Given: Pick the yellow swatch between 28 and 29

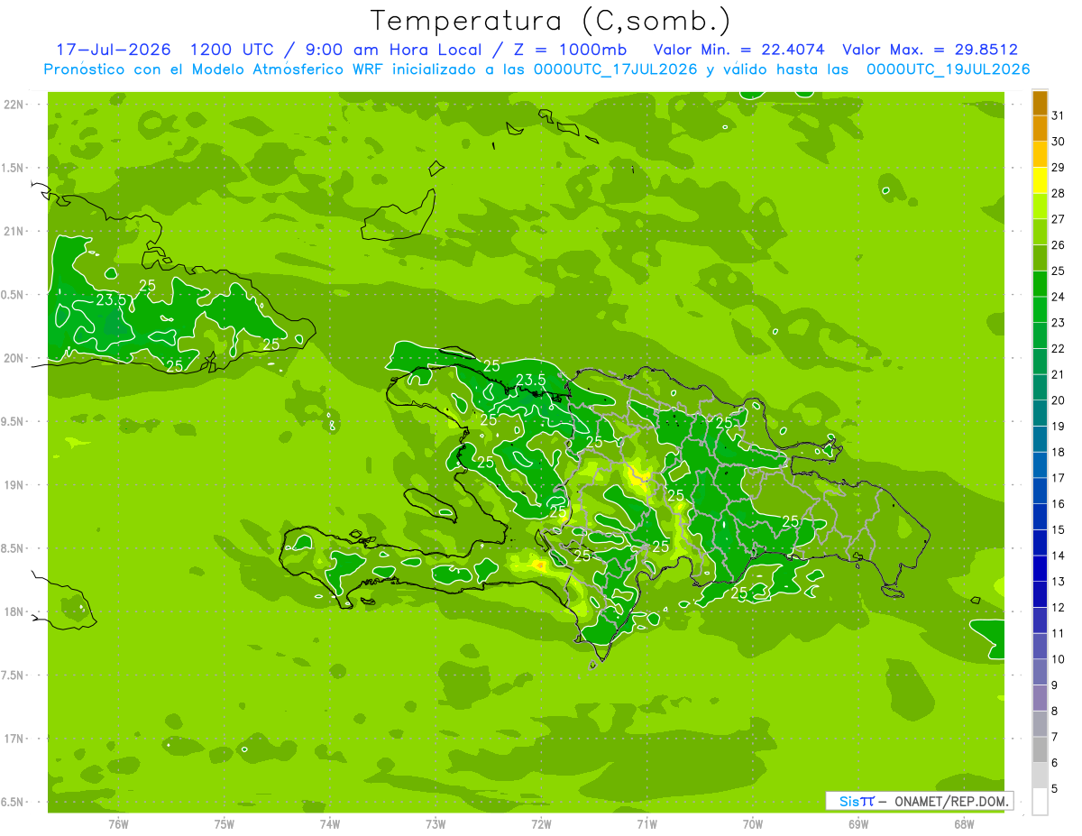Looking at the screenshot, I should coord(1040,180).
